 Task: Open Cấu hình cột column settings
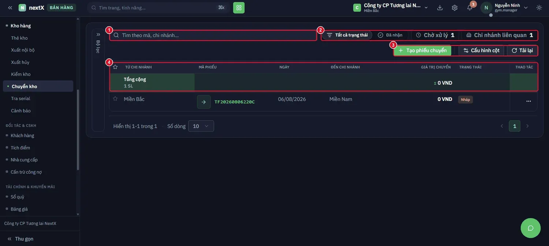click(481, 50)
